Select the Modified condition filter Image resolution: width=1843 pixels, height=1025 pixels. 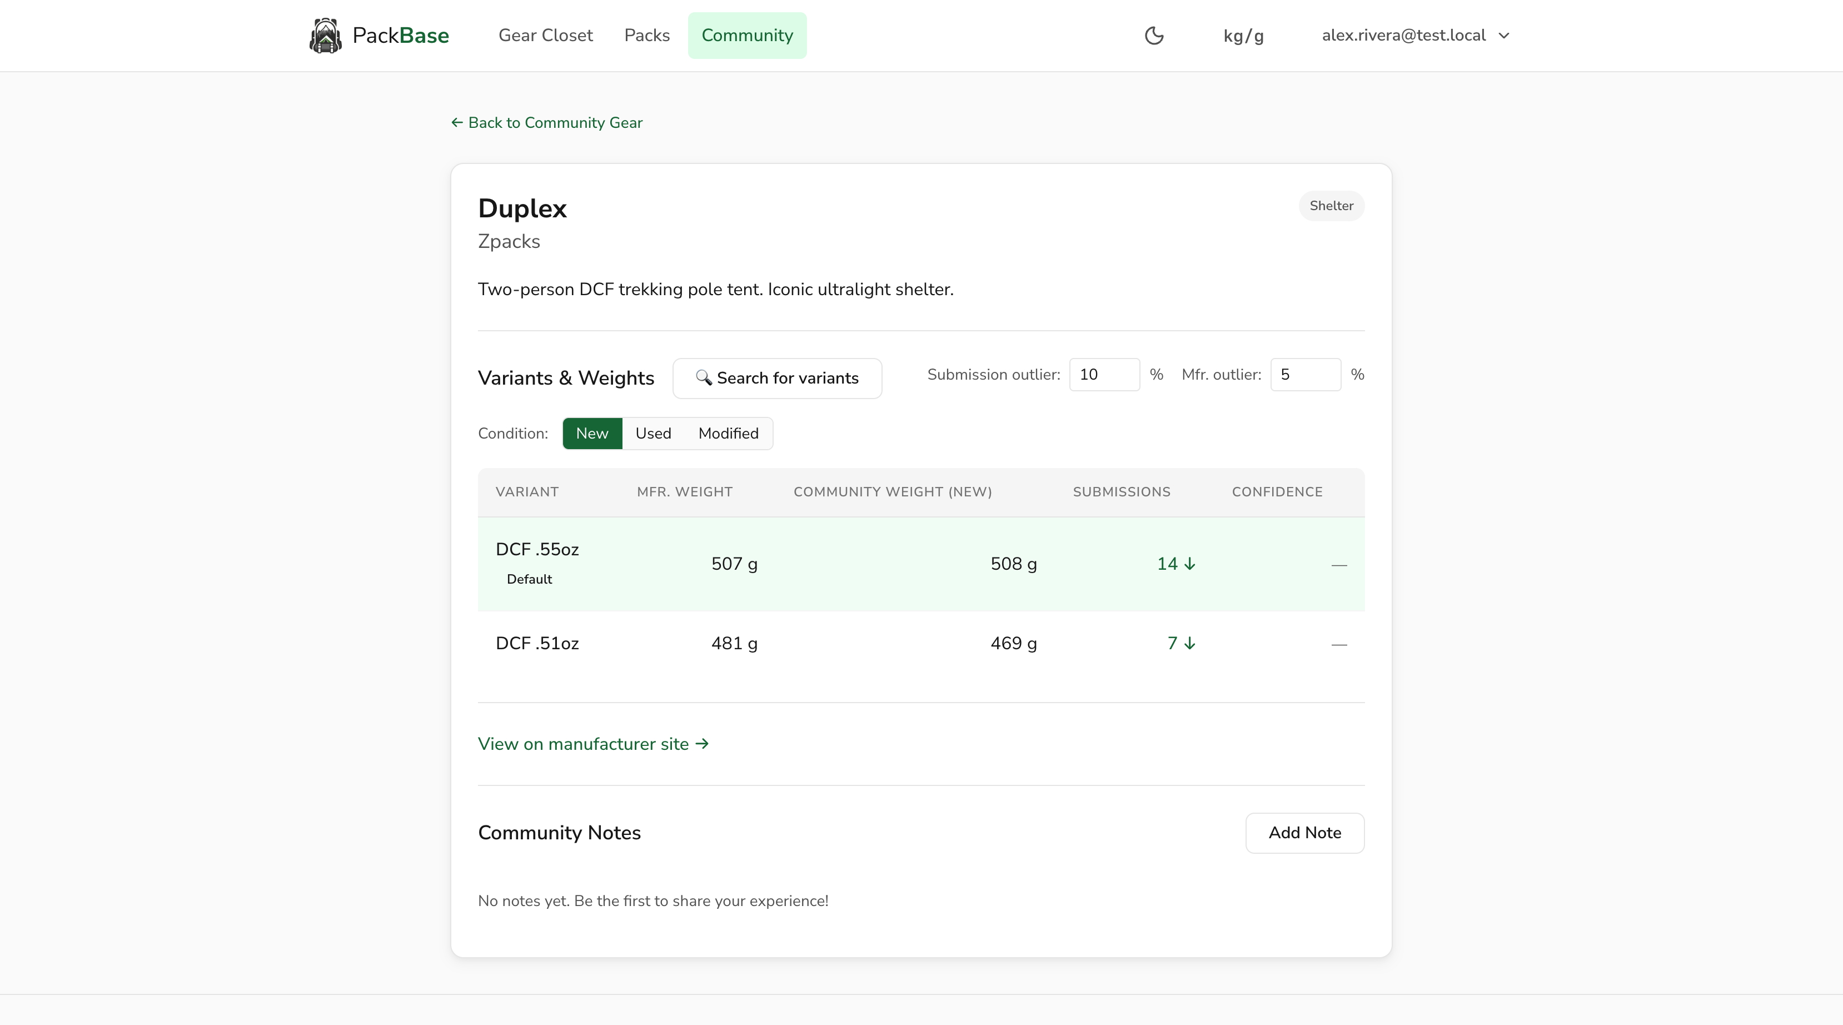click(728, 433)
